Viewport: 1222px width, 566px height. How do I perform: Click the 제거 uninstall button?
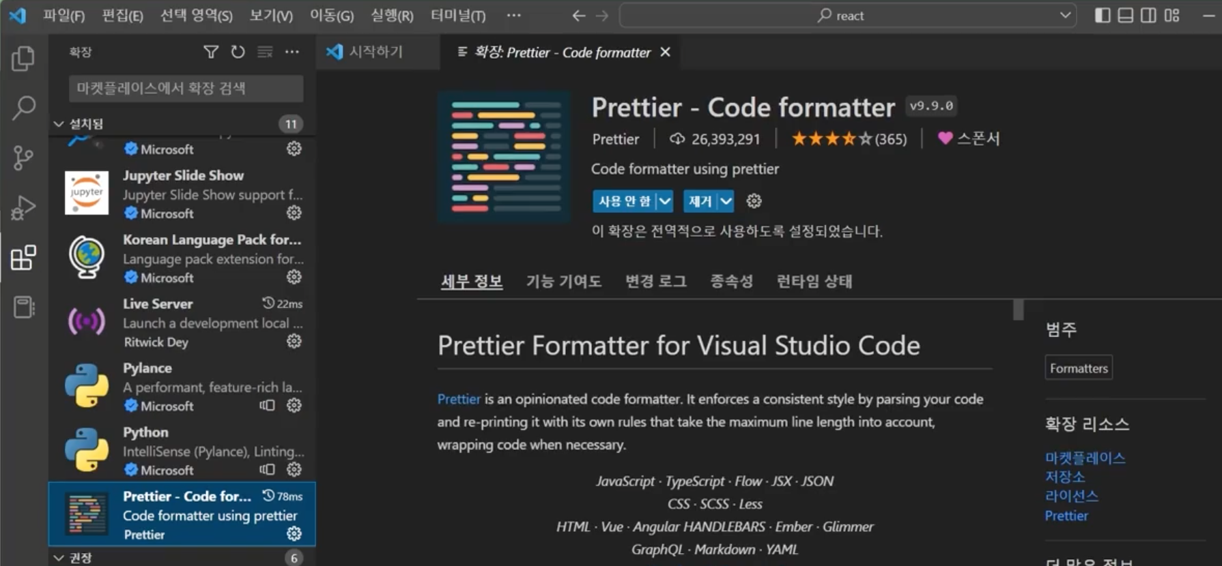[700, 201]
